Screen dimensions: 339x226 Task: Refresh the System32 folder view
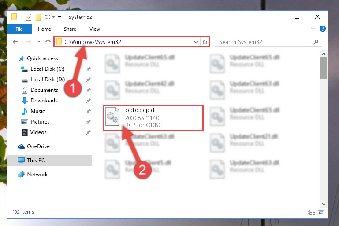205,42
